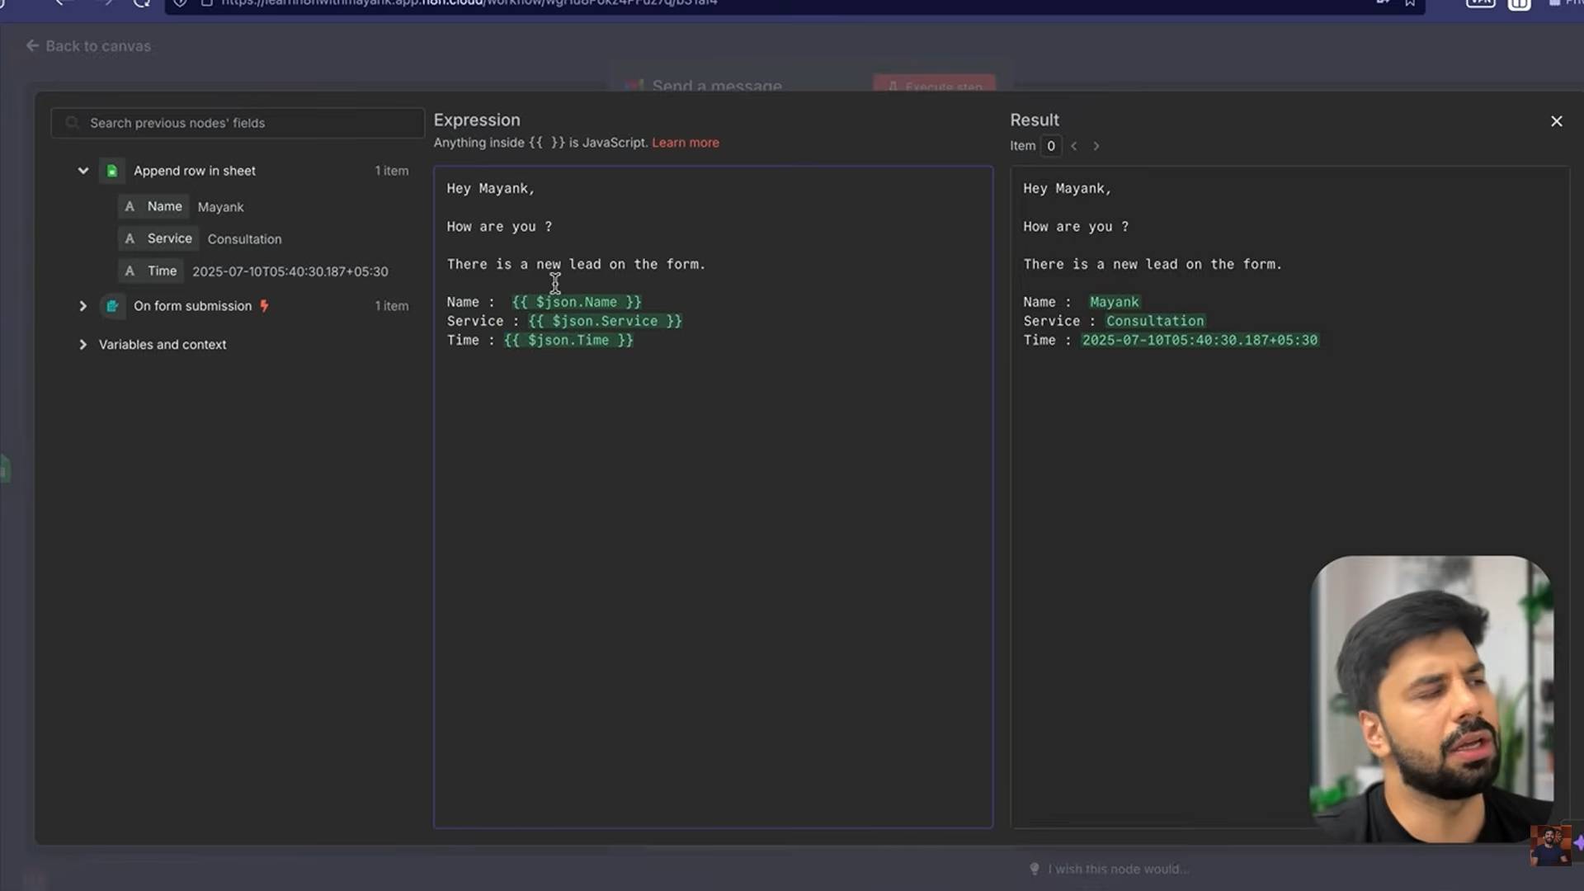This screenshot has height=891, width=1584.
Task: Close the expression editor dialog
Action: point(1557,121)
